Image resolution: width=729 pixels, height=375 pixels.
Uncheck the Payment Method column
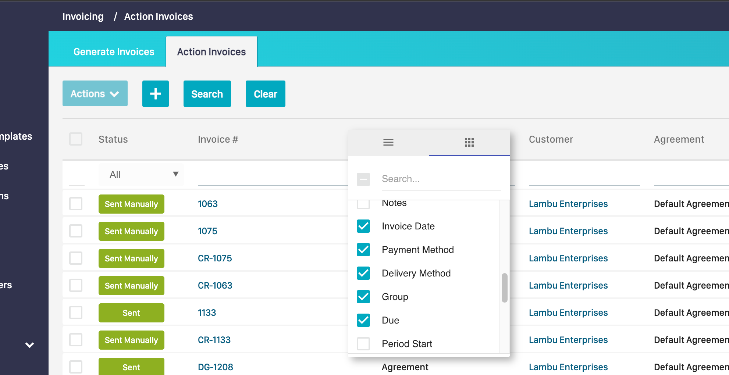point(363,250)
